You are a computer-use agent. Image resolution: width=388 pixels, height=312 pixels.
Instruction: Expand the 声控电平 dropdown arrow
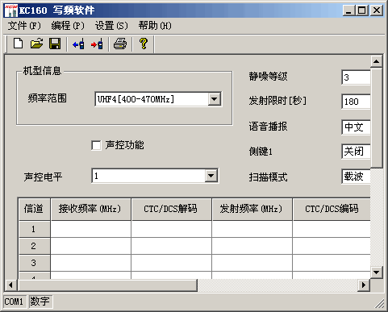211,176
